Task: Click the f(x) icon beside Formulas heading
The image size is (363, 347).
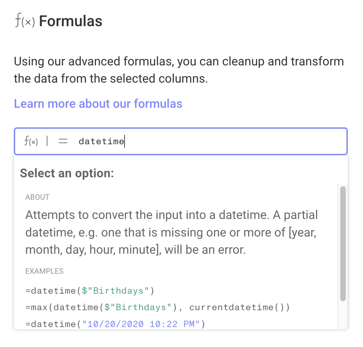Action: click(x=24, y=21)
